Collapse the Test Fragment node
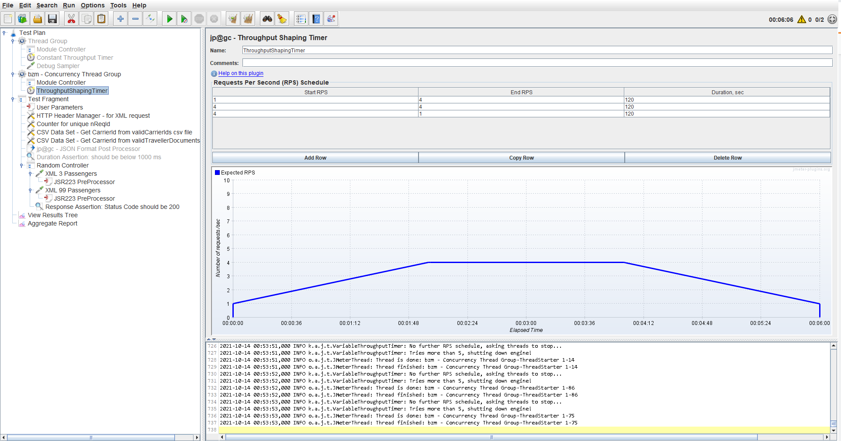The height and width of the screenshot is (441, 841). point(13,99)
